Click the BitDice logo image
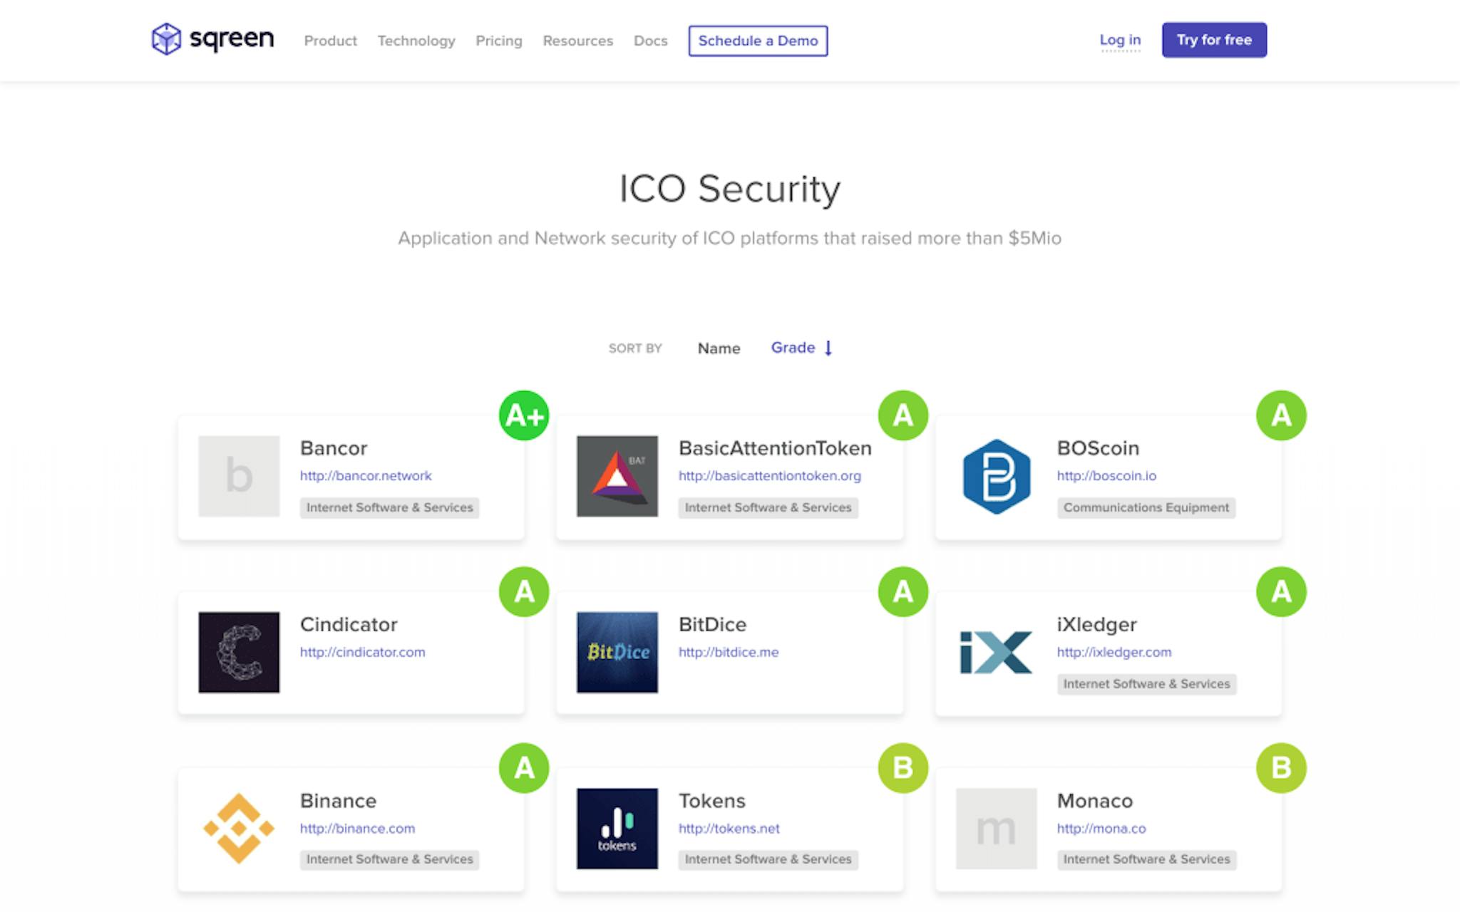 pyautogui.click(x=617, y=652)
